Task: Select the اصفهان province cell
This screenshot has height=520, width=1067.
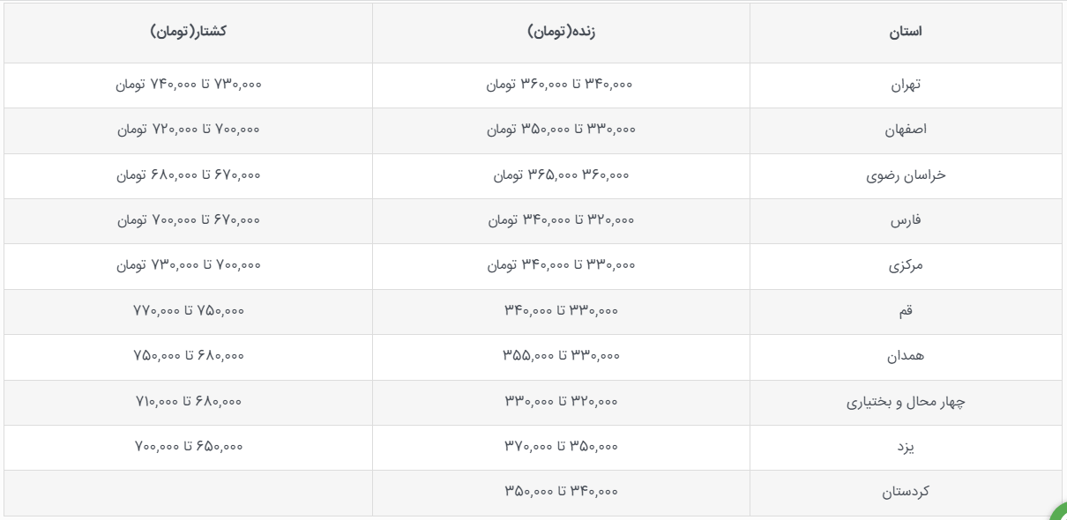Action: [x=906, y=130]
